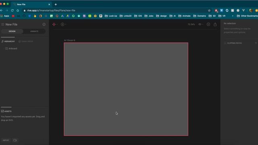Click the export share icon
258x145 pixels.
click(215, 24)
